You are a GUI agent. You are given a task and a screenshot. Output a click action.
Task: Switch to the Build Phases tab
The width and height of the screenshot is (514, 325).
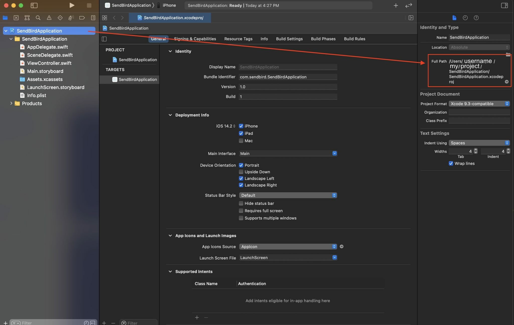point(323,39)
